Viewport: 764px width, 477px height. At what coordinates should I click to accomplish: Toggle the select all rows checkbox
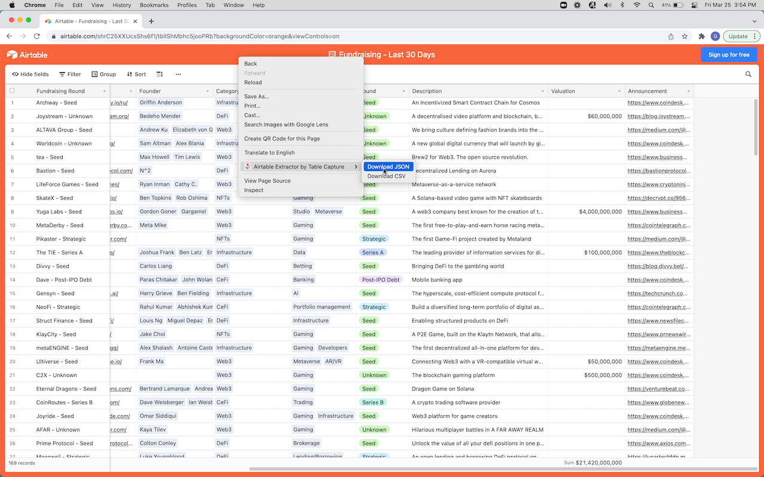coord(12,91)
